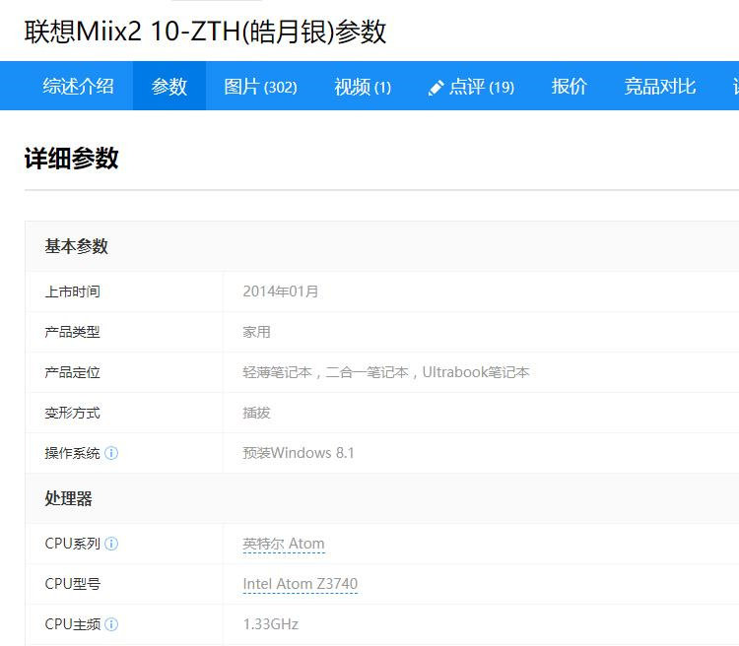Open the Intel Atom Z3740 link

pos(301,584)
